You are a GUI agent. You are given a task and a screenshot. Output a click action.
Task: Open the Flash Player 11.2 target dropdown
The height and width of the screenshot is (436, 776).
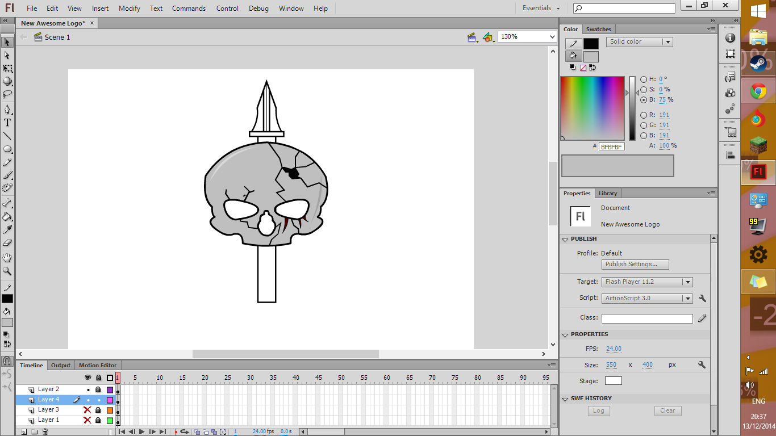[647, 282]
